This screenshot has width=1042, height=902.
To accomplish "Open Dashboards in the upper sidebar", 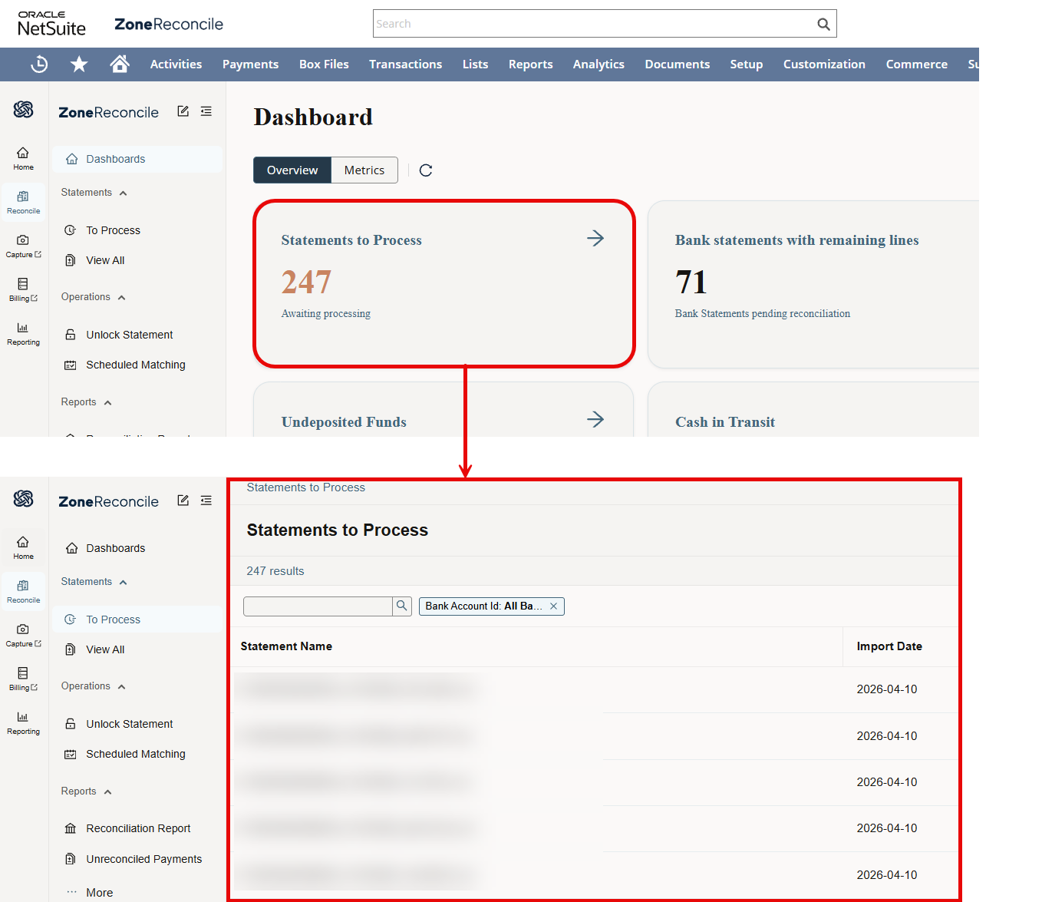I will click(137, 159).
